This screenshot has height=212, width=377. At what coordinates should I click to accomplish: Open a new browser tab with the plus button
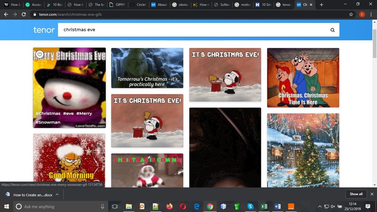pyautogui.click(x=321, y=4)
